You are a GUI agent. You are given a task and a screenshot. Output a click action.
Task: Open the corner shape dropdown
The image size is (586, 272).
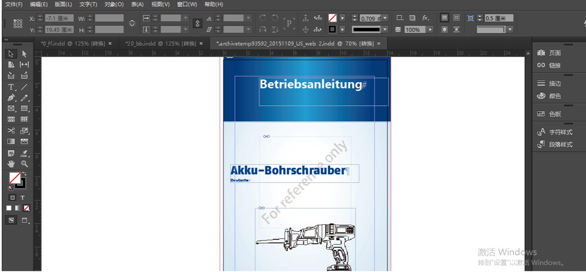[510, 29]
